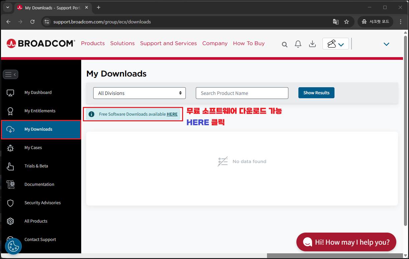The width and height of the screenshot is (409, 259).
Task: Open the 'How may I help you' chat
Action: point(346,242)
